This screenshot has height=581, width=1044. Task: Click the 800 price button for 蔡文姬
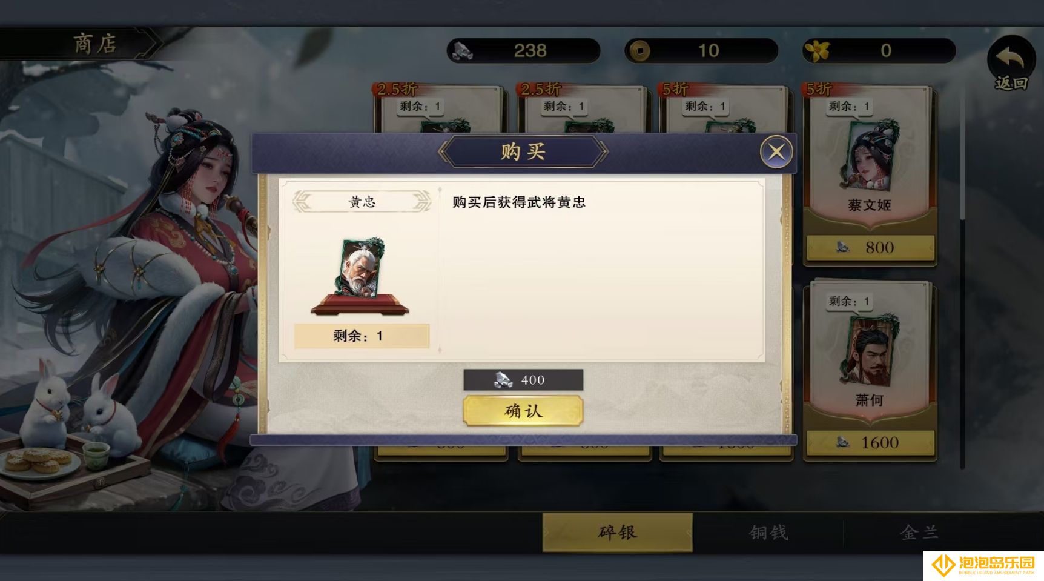pos(870,247)
